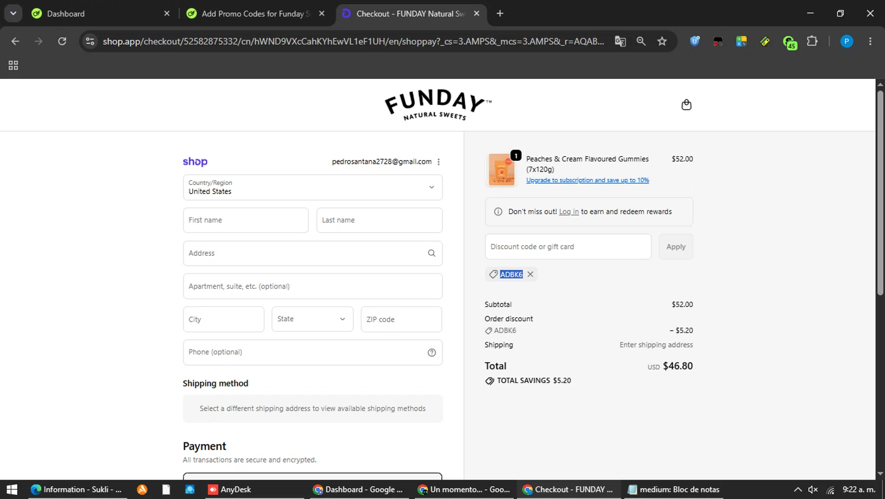Open account options menu beside the email
The image size is (885, 499).
[438, 162]
